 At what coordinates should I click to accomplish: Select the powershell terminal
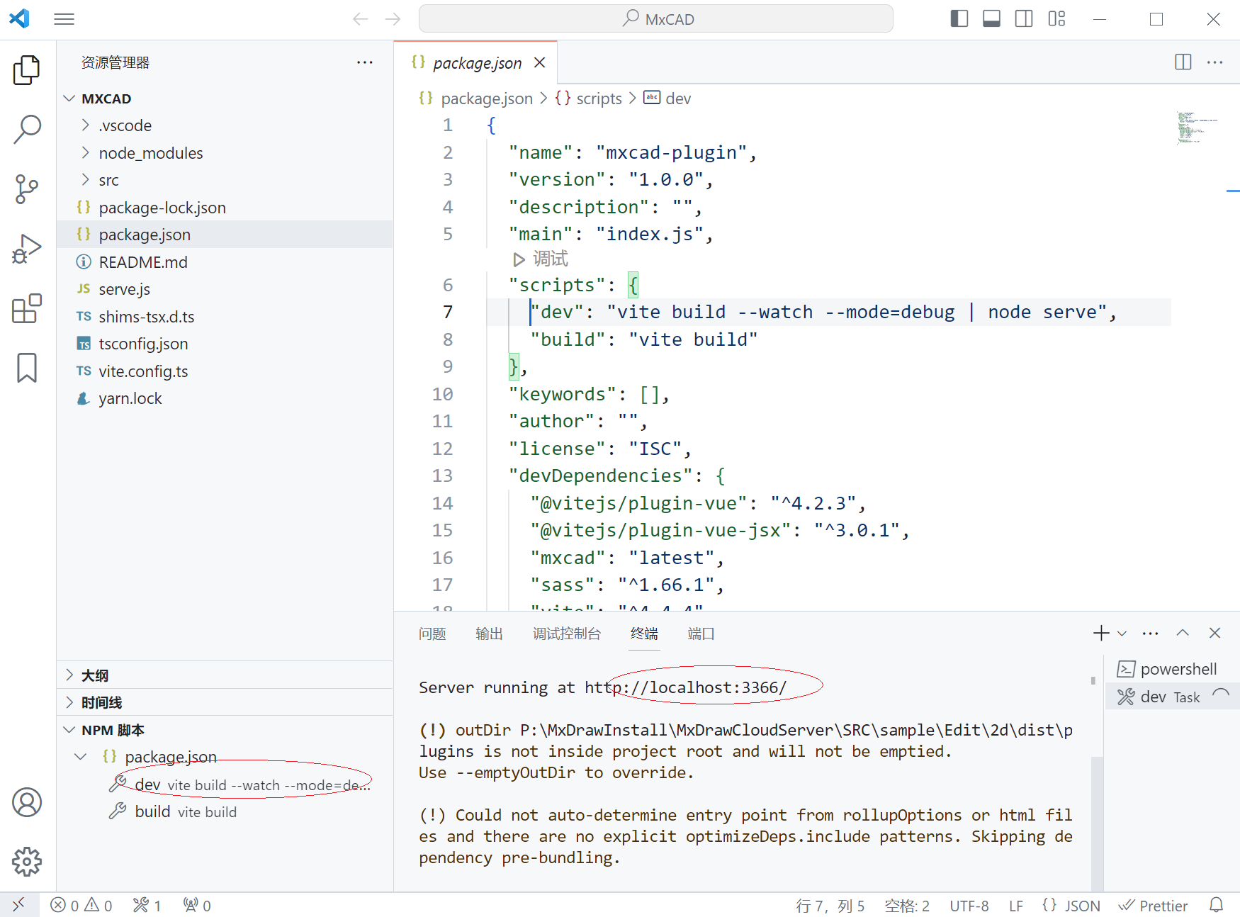click(x=1172, y=669)
